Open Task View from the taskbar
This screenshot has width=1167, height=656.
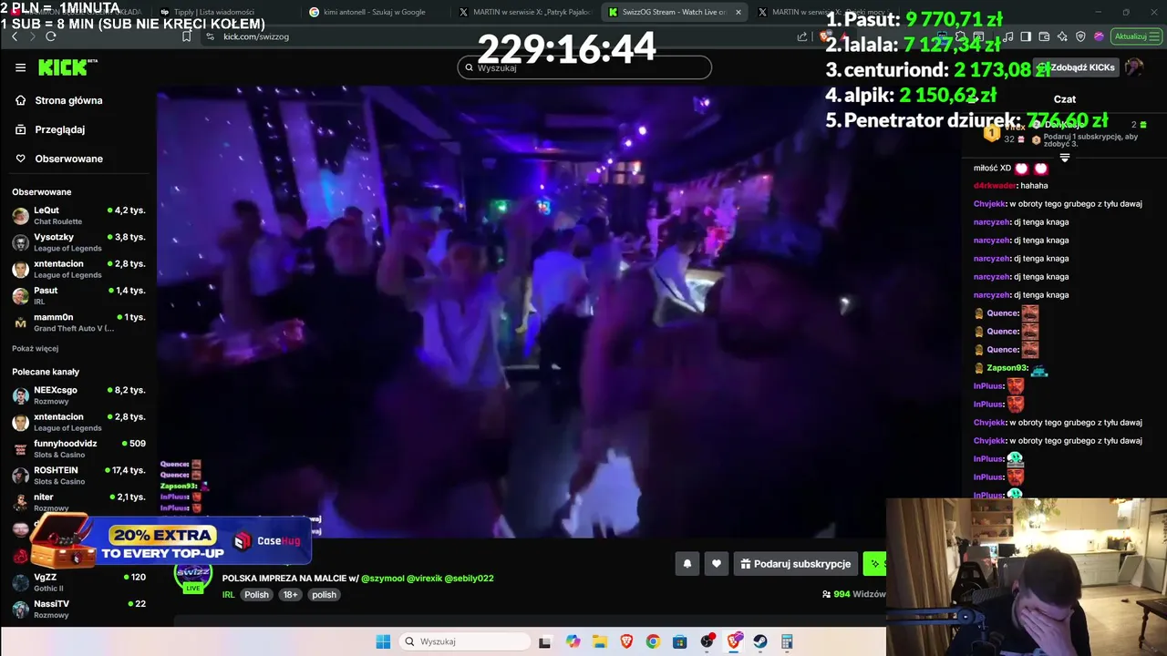click(x=544, y=641)
